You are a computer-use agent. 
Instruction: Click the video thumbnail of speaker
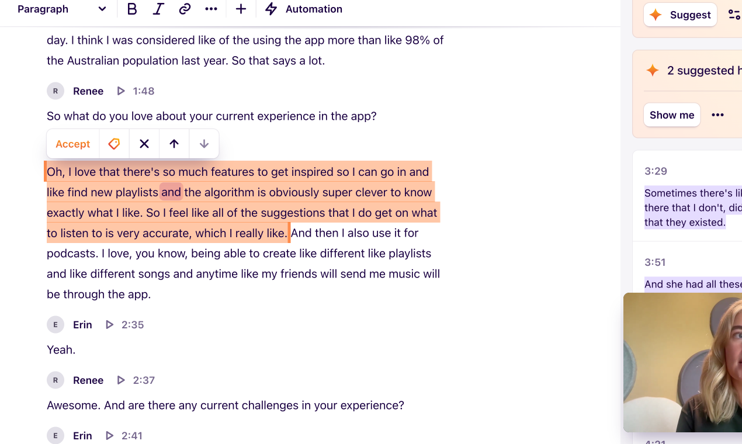682,362
